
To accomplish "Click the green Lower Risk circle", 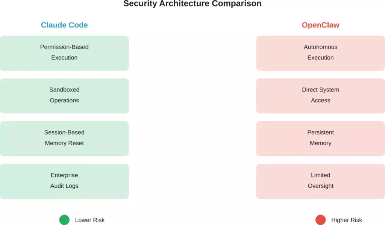I will tap(64, 220).
